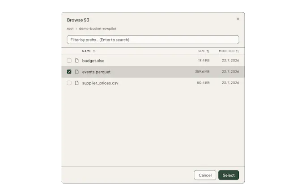Click the 19.4 KB size value
Image resolution: width=306 pixels, height=196 pixels.
tap(204, 61)
